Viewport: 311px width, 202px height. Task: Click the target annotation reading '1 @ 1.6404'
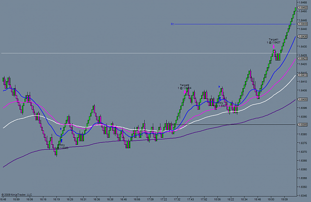185,87
